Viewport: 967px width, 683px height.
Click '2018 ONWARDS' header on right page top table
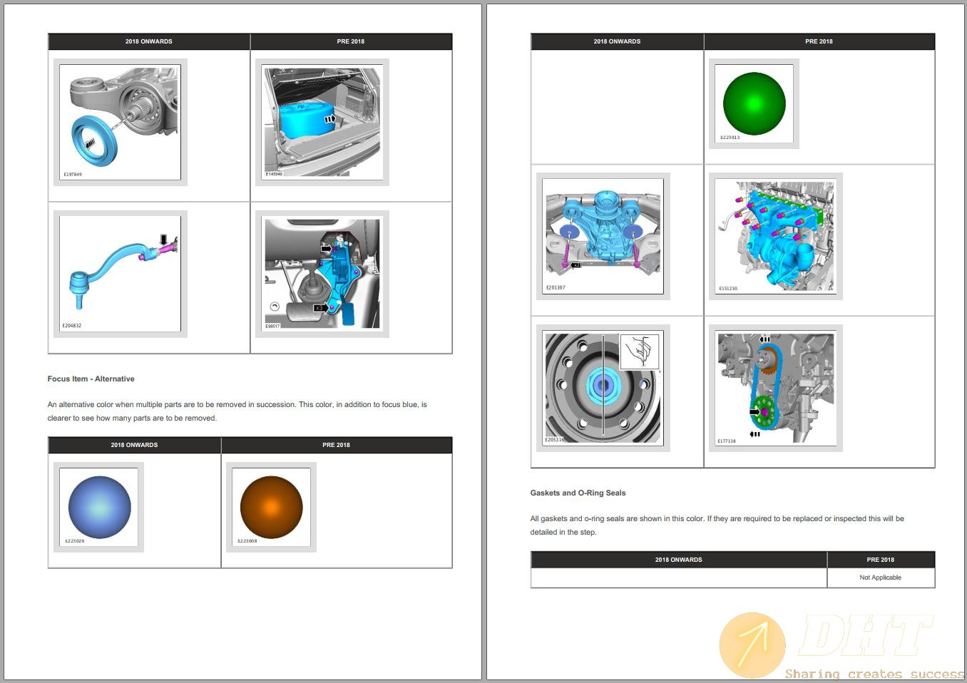(618, 41)
